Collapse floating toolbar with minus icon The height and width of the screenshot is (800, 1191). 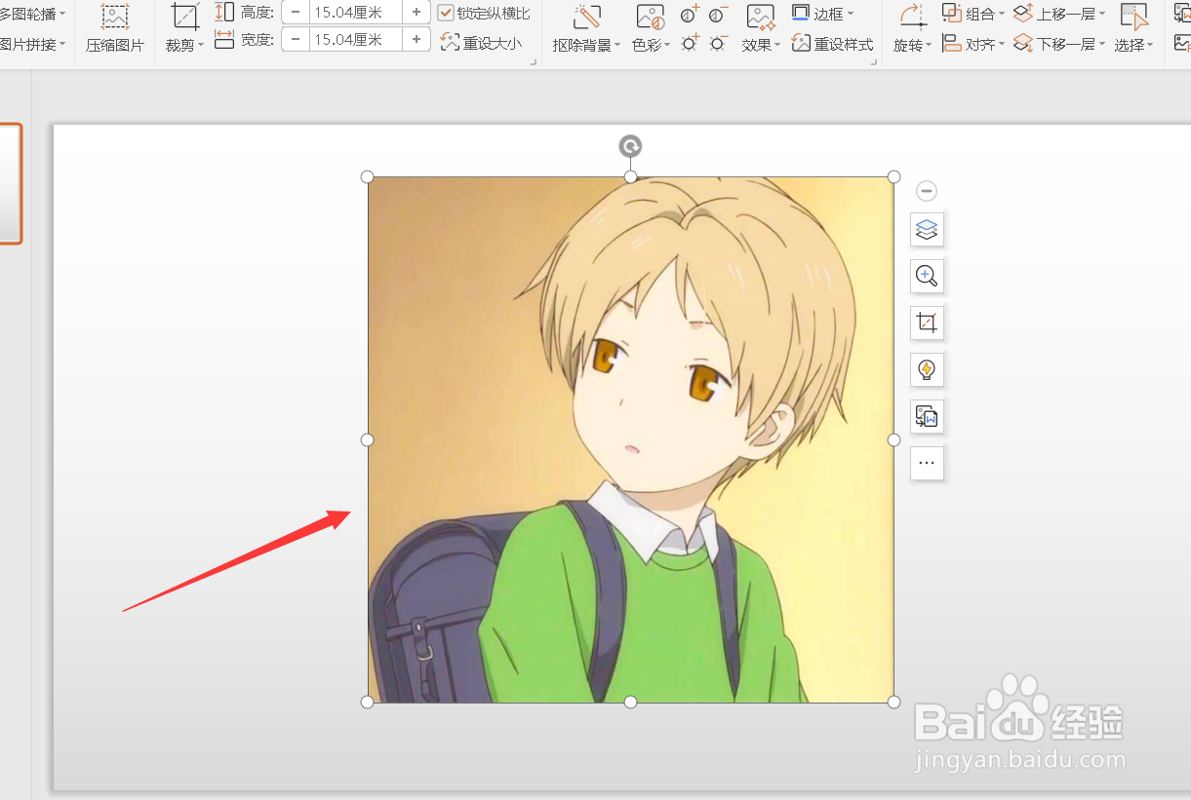point(928,191)
